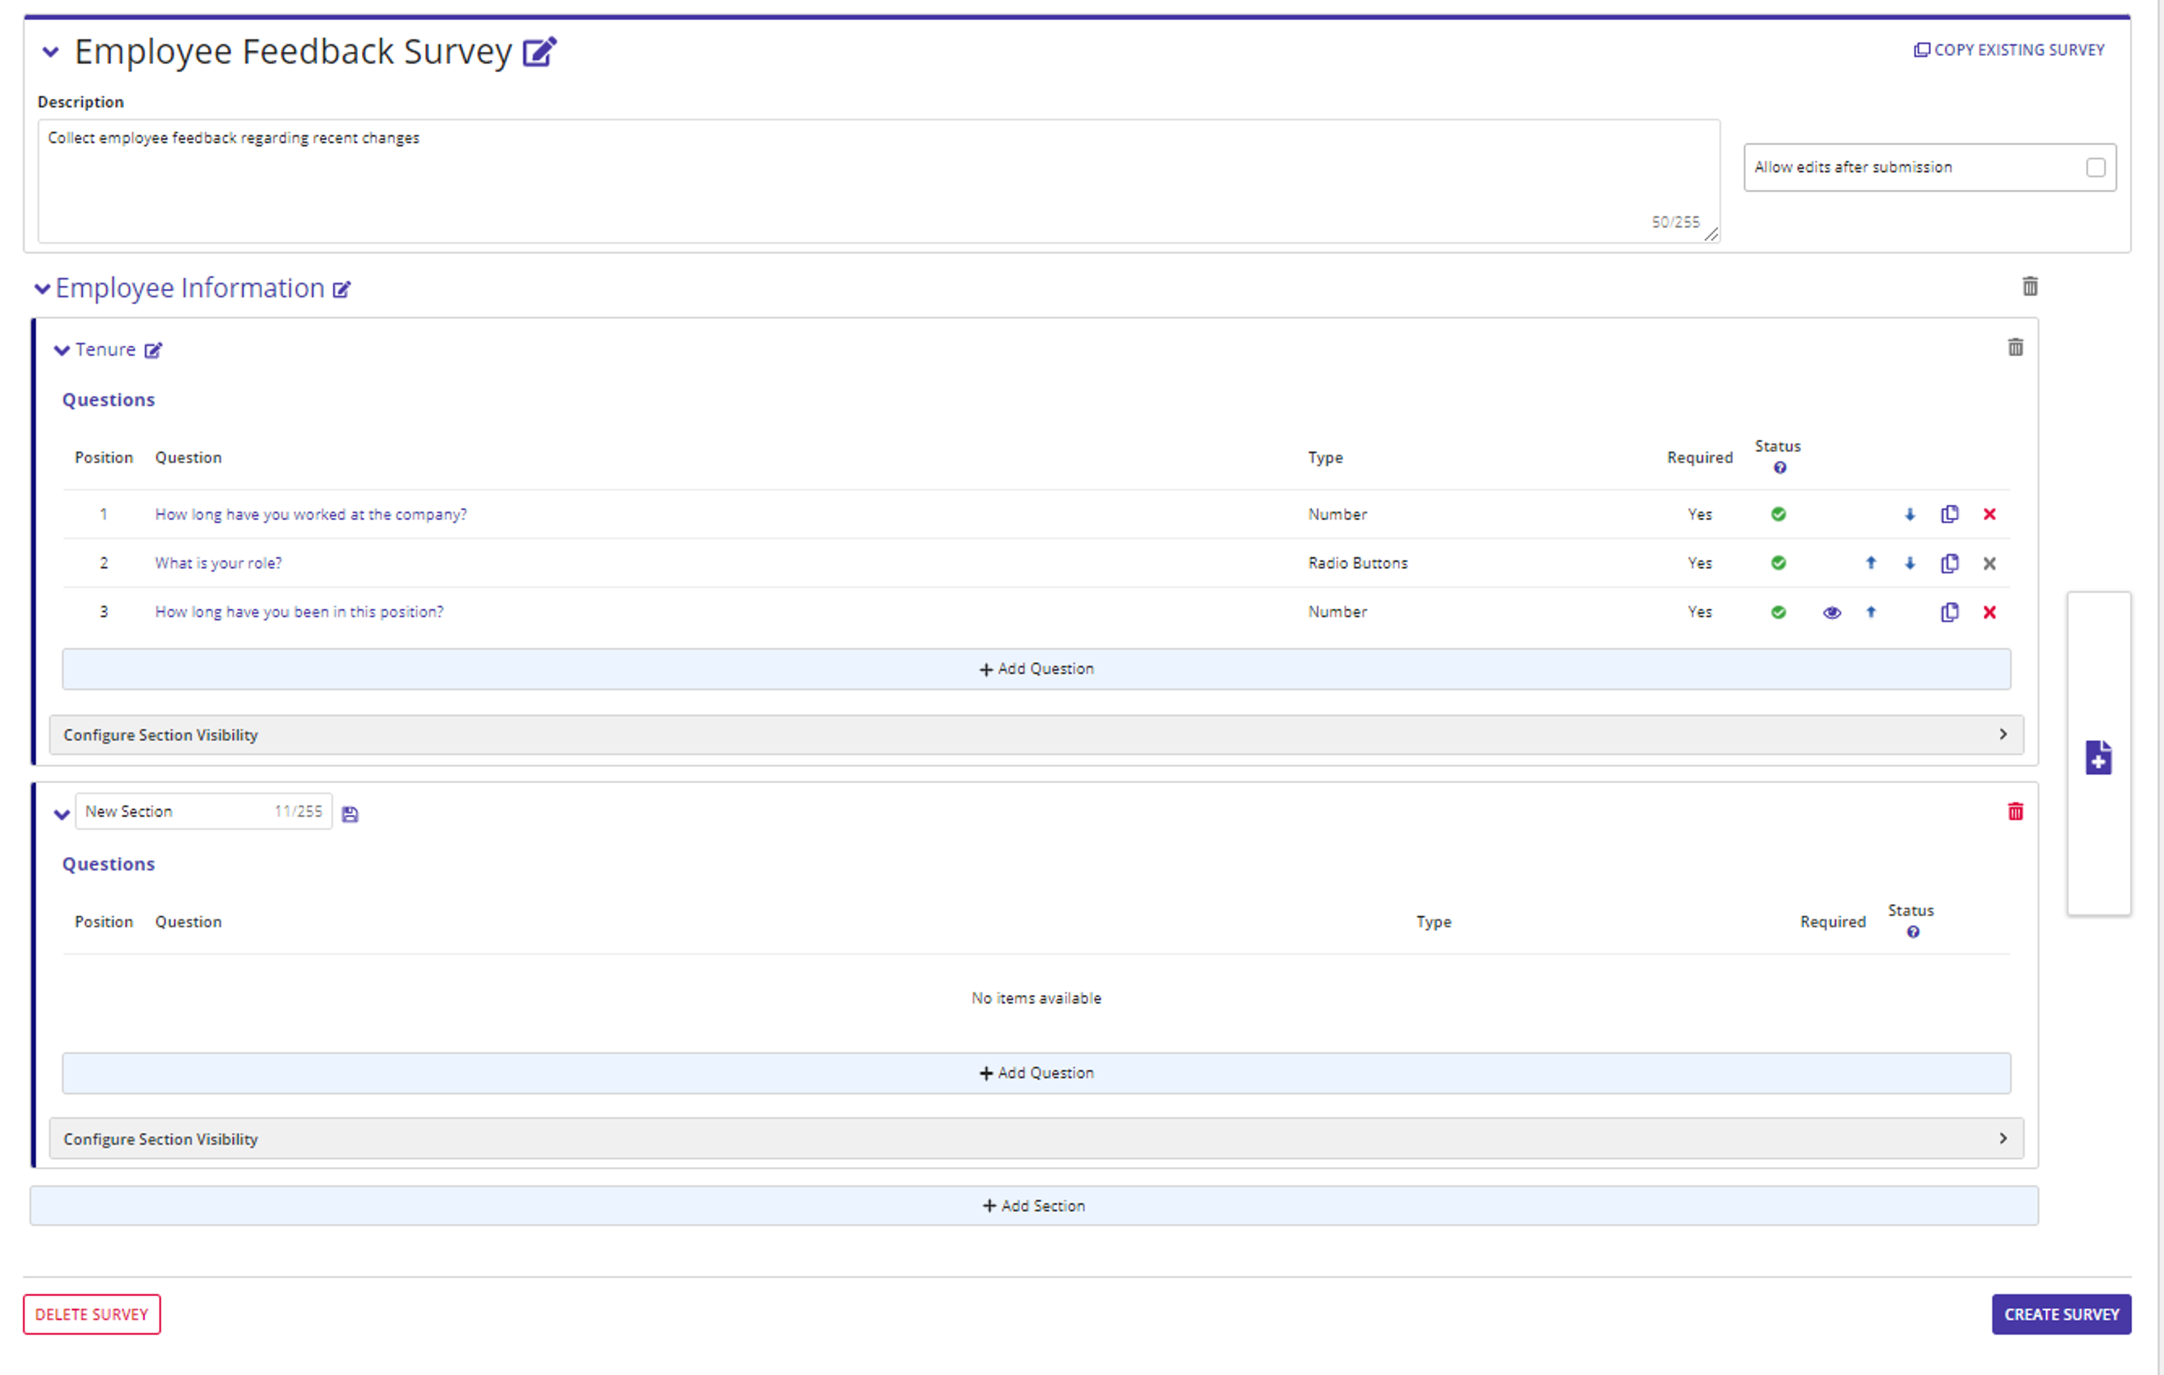Click the Radio Buttons type cell
Image resolution: width=2164 pixels, height=1375 pixels.
pos(1358,564)
